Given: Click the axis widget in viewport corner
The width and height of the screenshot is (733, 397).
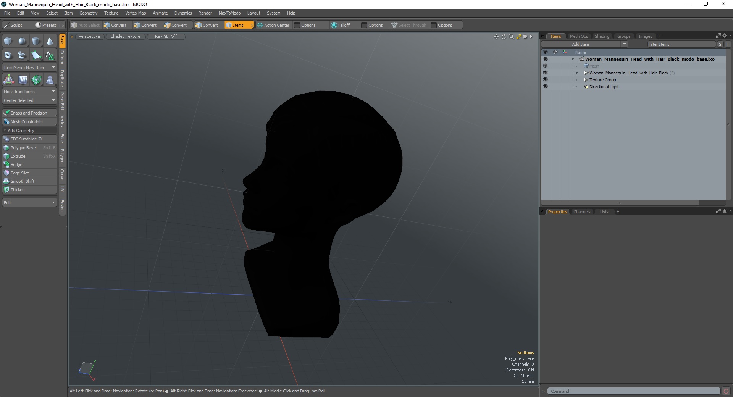Looking at the screenshot, I should tap(87, 370).
